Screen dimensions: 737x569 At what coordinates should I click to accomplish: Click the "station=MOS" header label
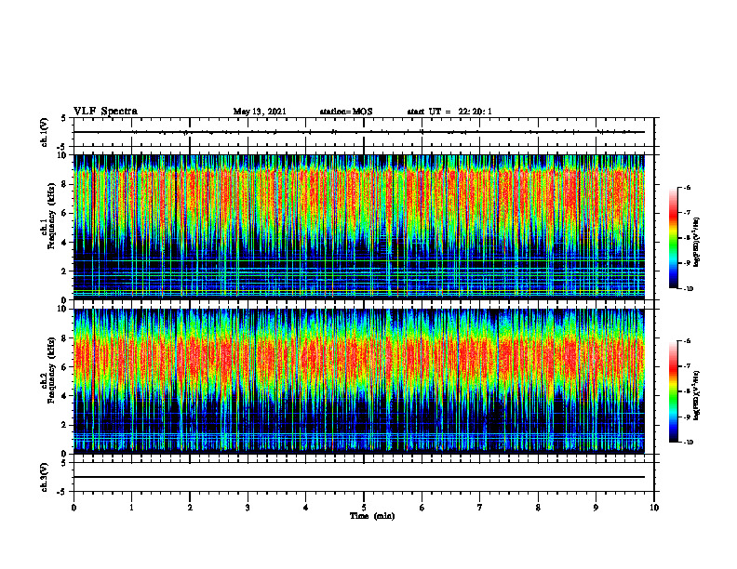(x=346, y=112)
